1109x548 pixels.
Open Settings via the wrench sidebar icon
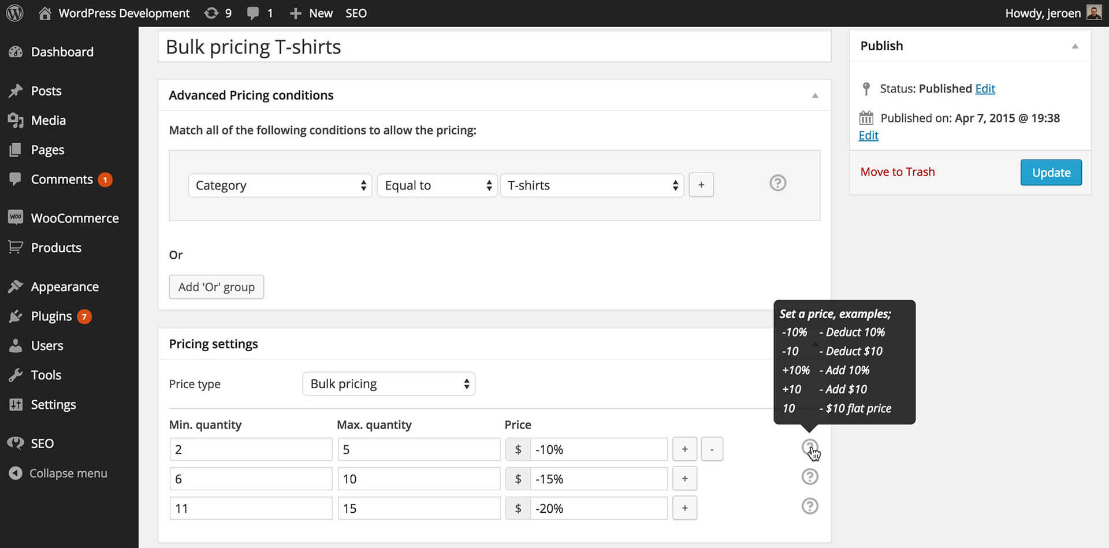[16, 404]
